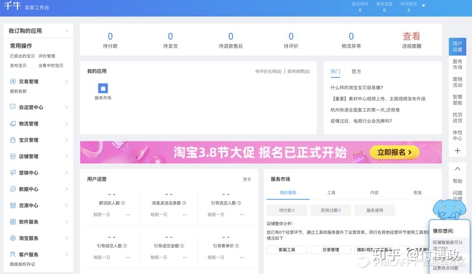472x274 pixels.
Task: Click the 营销中心 megaphone icon
Action: pyautogui.click(x=13, y=172)
